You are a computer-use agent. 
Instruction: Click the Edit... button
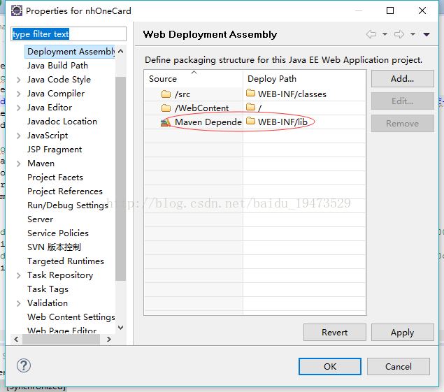click(402, 101)
